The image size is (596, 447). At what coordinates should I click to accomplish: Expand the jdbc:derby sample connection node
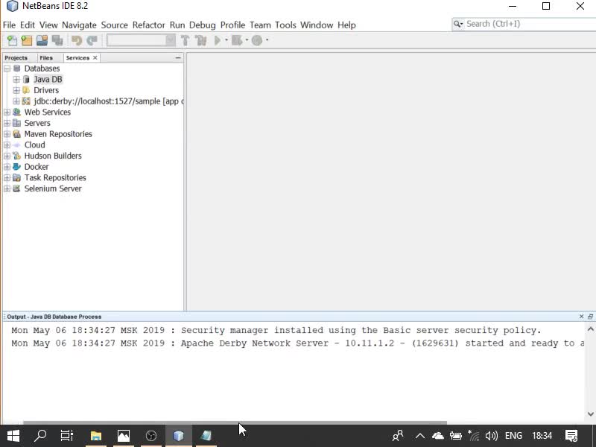pyautogui.click(x=16, y=101)
